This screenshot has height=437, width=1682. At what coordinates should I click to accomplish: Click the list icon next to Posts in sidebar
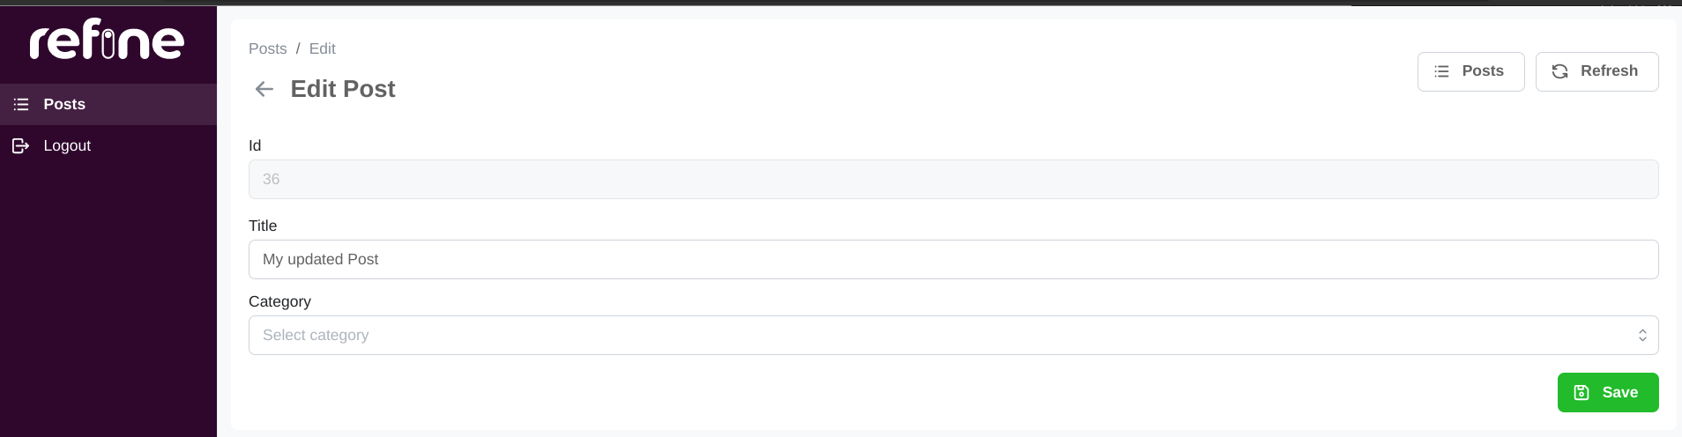tap(21, 104)
